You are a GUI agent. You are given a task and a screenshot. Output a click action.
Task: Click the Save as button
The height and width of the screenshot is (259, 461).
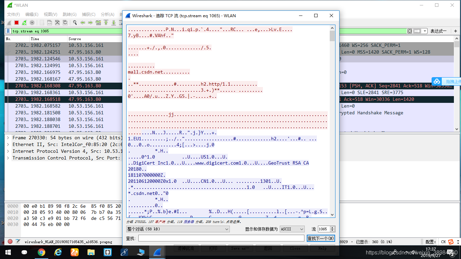click(x=240, y=249)
